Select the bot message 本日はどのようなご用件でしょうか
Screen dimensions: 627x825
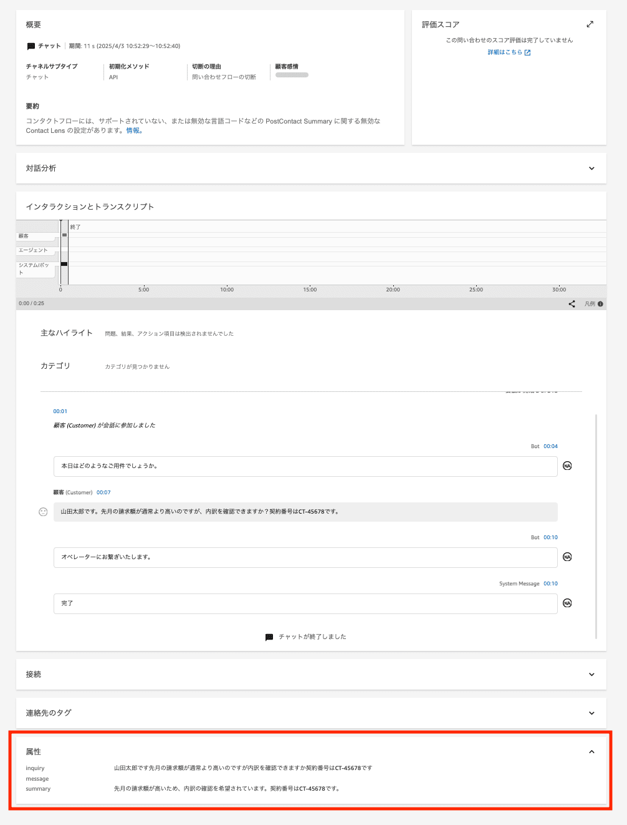click(305, 466)
